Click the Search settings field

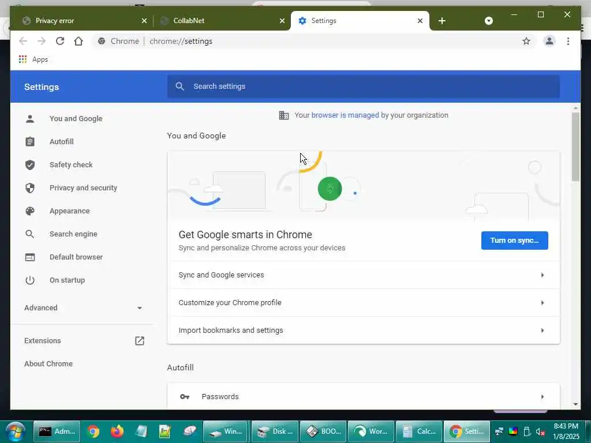tap(364, 87)
